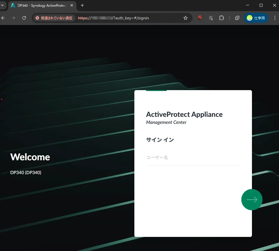The image size is (279, 251).
Task: Close the browser window
Action: [x=274, y=5]
